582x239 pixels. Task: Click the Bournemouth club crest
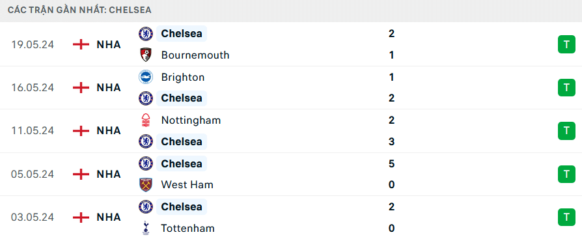click(x=146, y=55)
